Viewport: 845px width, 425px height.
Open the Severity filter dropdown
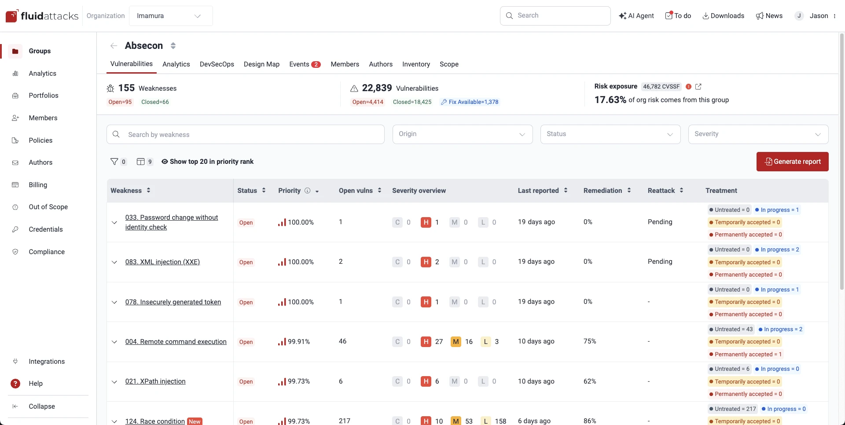pos(757,134)
